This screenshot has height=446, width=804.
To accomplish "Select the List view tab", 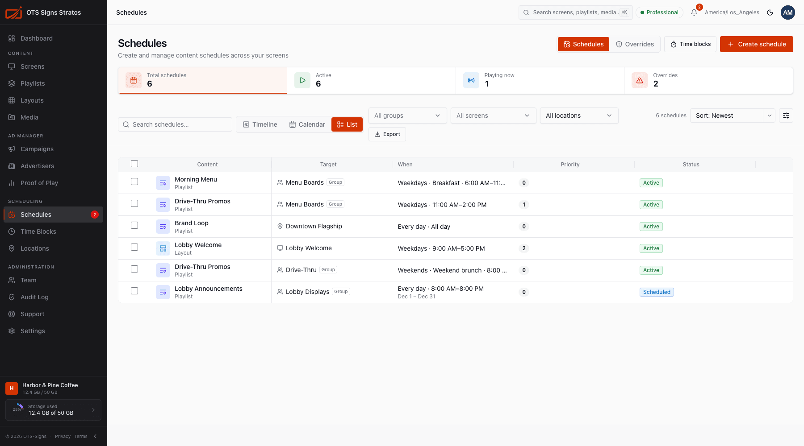I will pyautogui.click(x=347, y=124).
